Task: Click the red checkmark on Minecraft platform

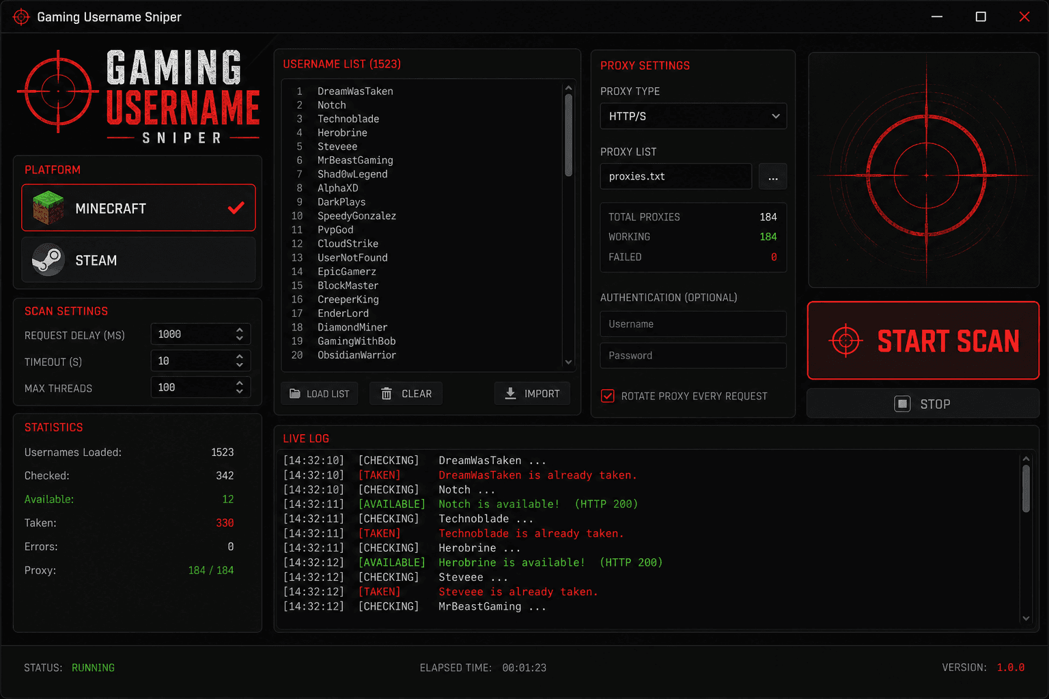Action: tap(236, 208)
